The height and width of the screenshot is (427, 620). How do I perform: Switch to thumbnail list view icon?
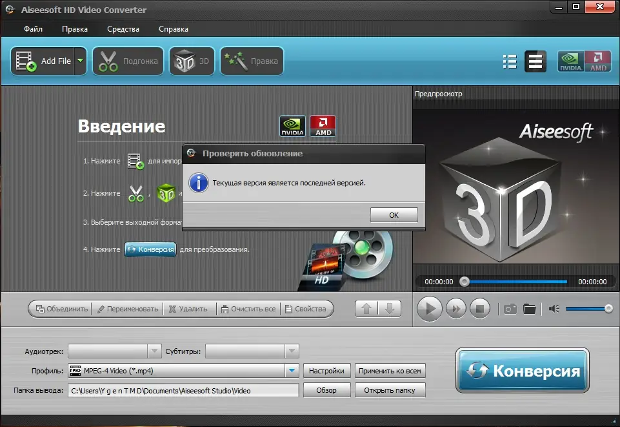(510, 61)
